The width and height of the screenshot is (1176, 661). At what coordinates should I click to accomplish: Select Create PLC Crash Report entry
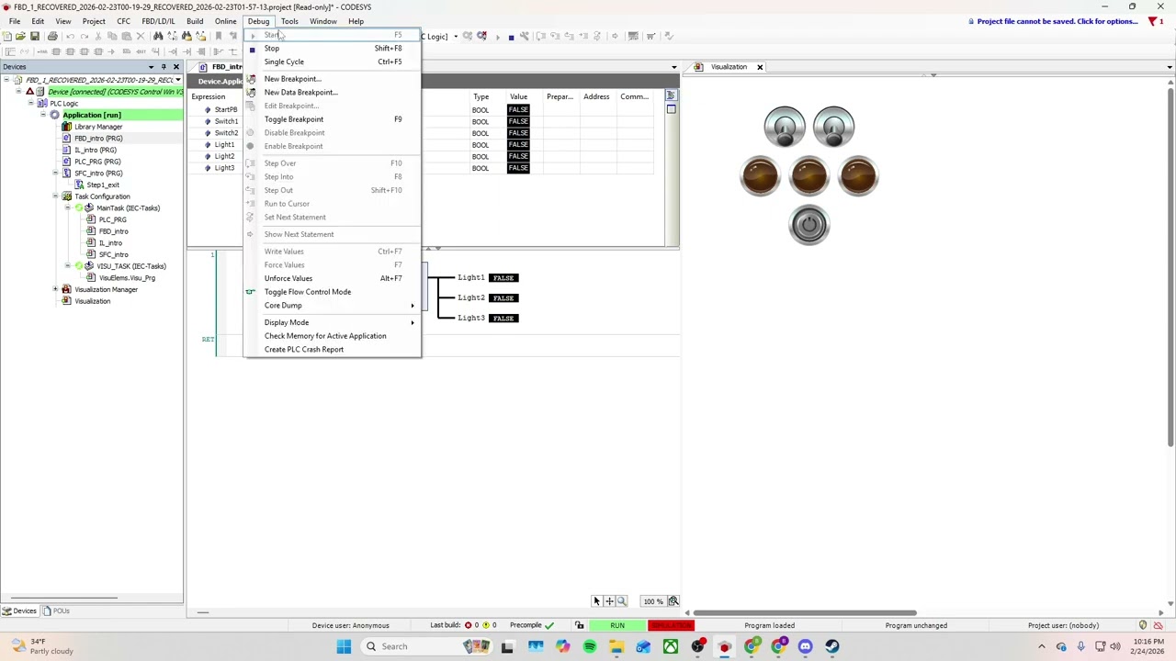point(331,350)
